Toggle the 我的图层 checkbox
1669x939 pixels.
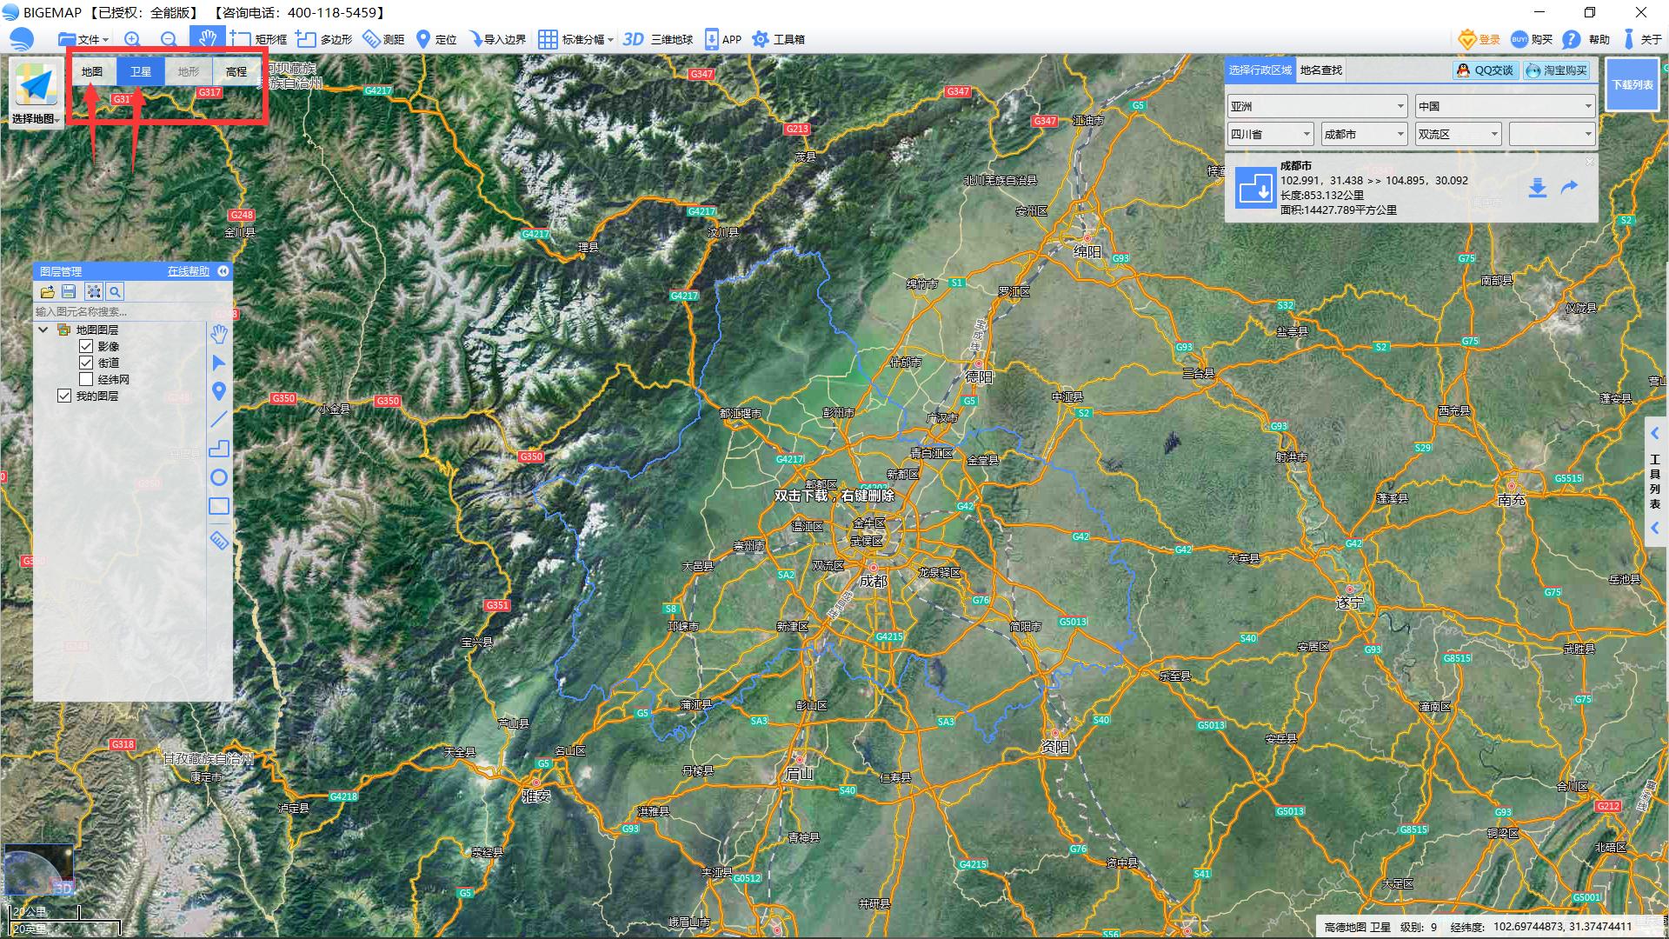coord(64,396)
